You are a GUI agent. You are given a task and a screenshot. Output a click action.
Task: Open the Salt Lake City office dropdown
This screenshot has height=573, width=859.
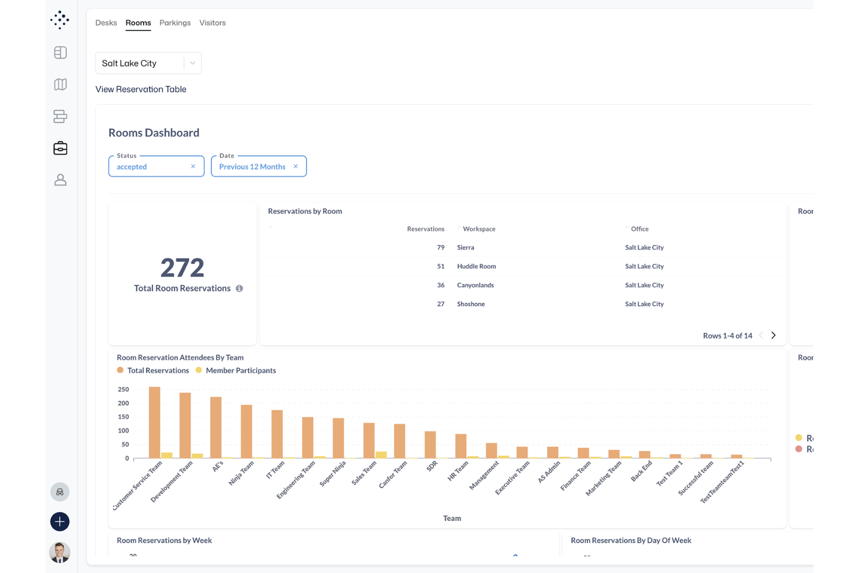tap(192, 63)
